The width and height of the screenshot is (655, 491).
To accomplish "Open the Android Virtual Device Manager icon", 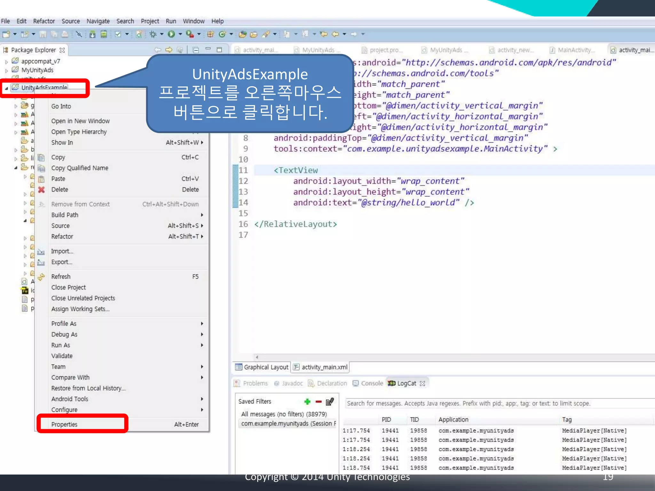I will pyautogui.click(x=104, y=34).
